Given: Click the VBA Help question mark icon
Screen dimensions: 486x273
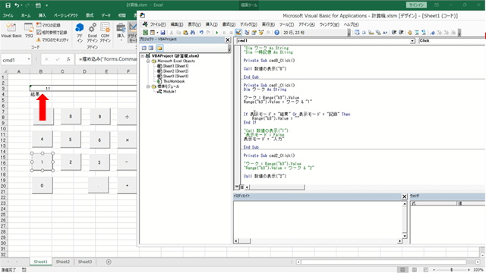Looking at the screenshot, I should (x=276, y=32).
